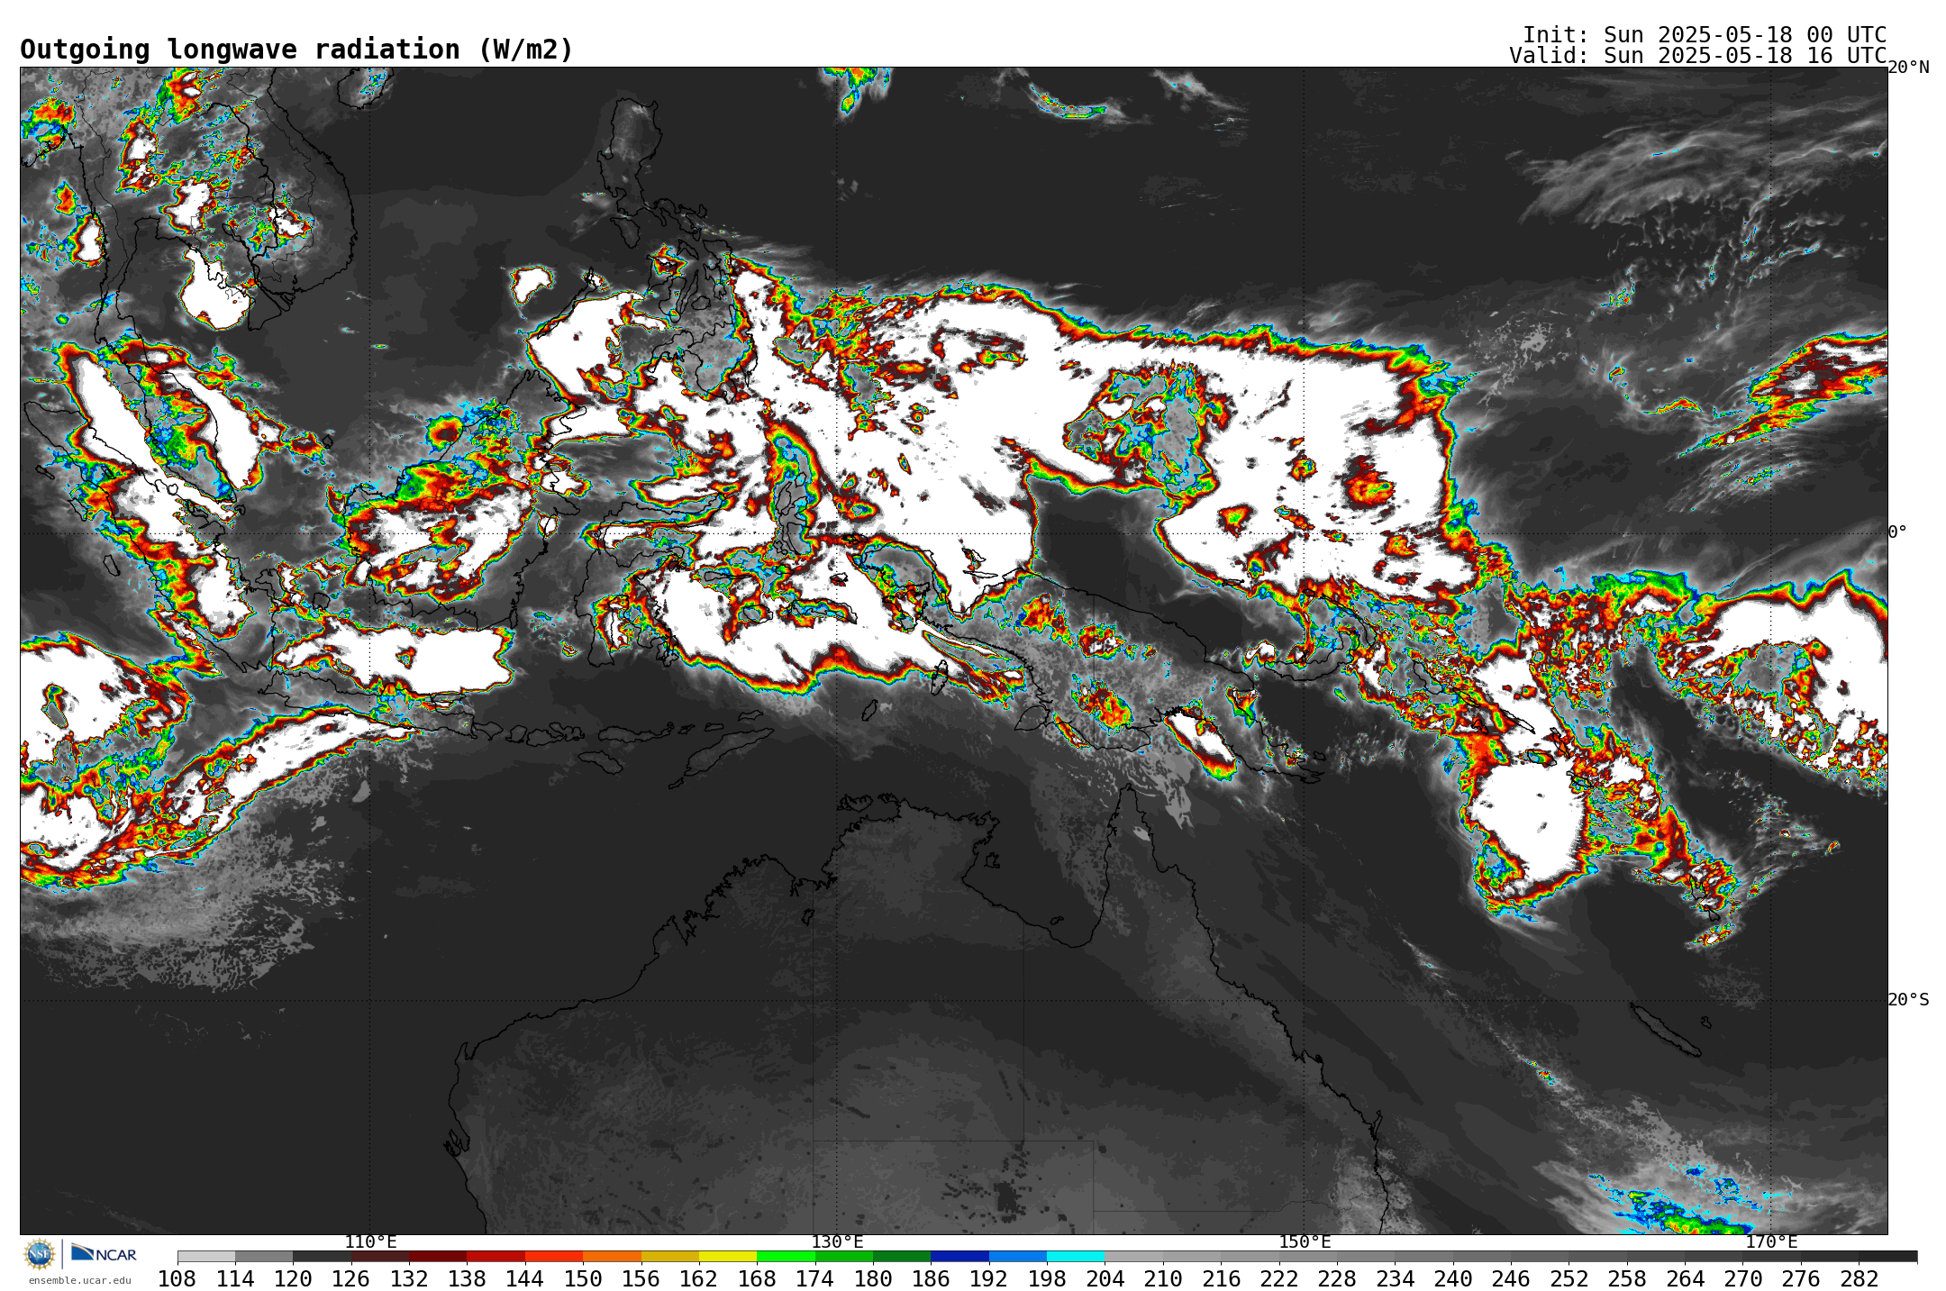This screenshot has height=1291, width=1946.
Task: Select the blue swatch between 192 and 198
Action: tap(1018, 1257)
